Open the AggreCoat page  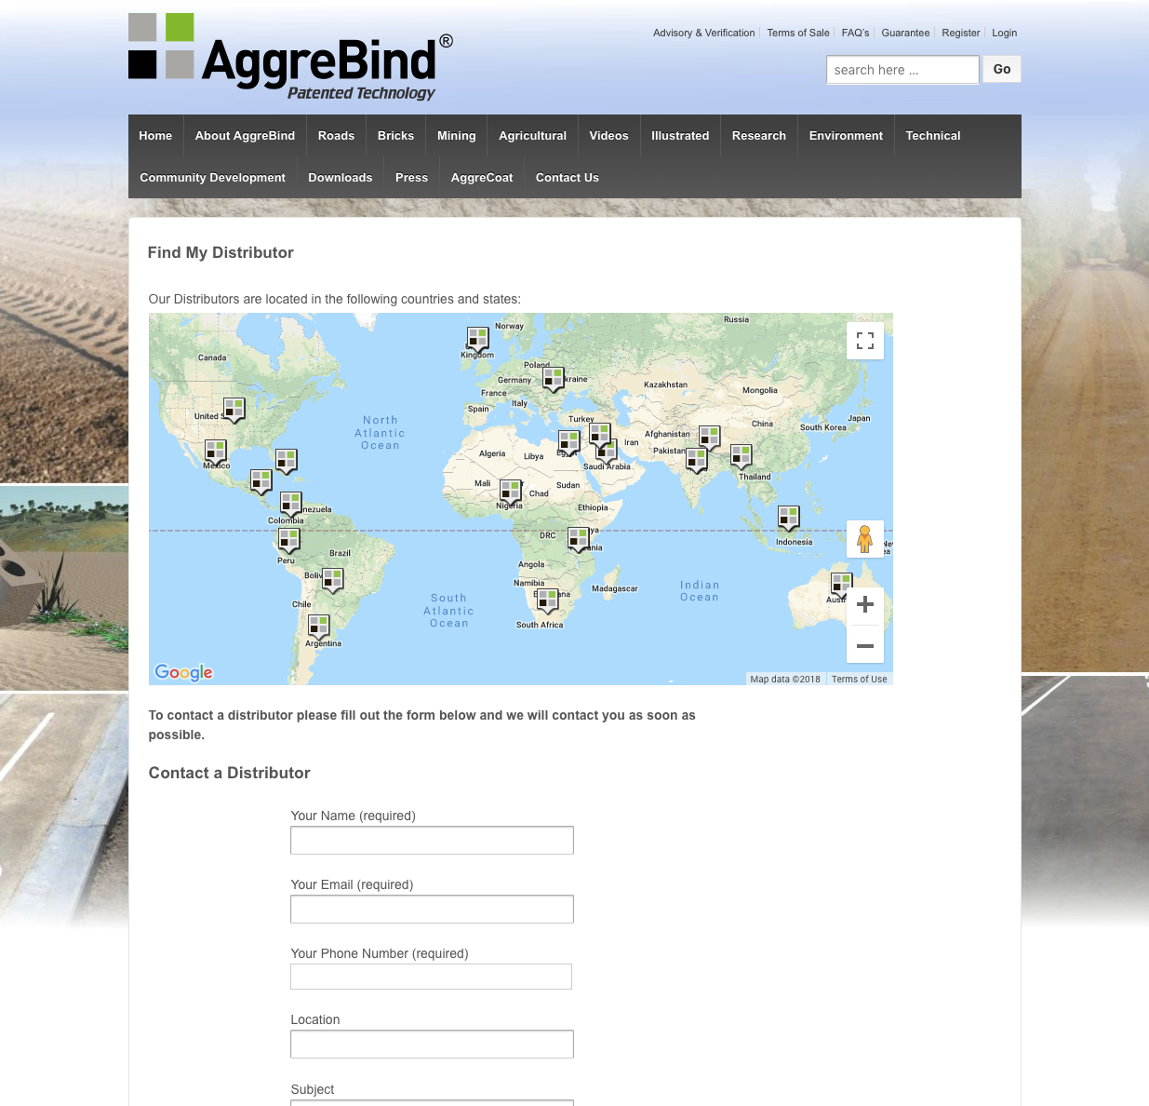482,178
